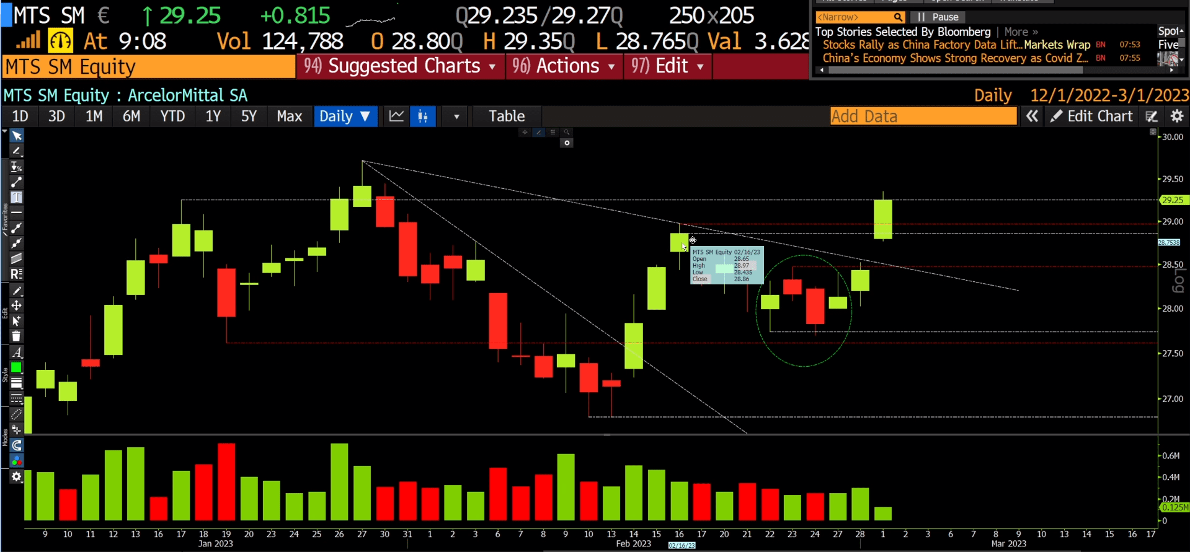Collapse panel with double chevron icon
Image resolution: width=1190 pixels, height=552 pixels.
coord(1032,116)
